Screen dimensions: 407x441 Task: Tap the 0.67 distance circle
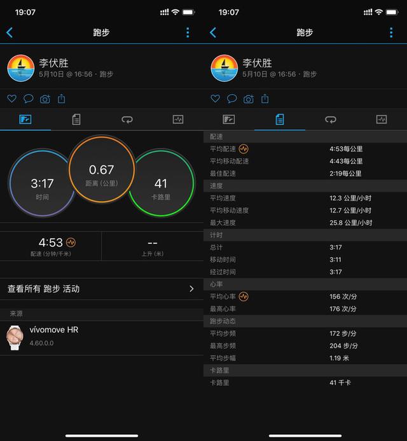click(102, 169)
